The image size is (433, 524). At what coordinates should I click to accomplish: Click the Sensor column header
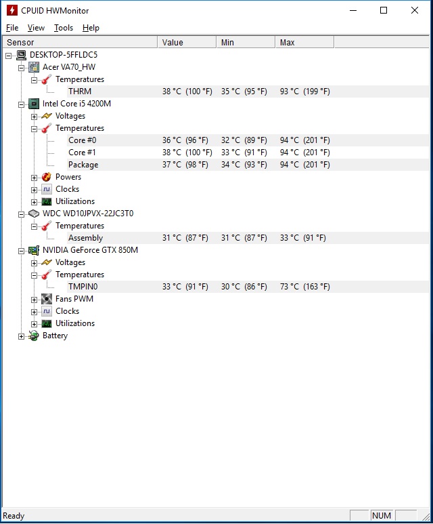click(x=80, y=43)
